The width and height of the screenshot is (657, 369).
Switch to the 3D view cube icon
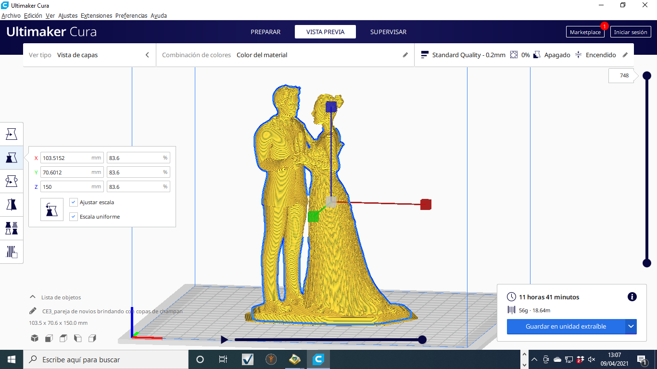click(x=35, y=338)
